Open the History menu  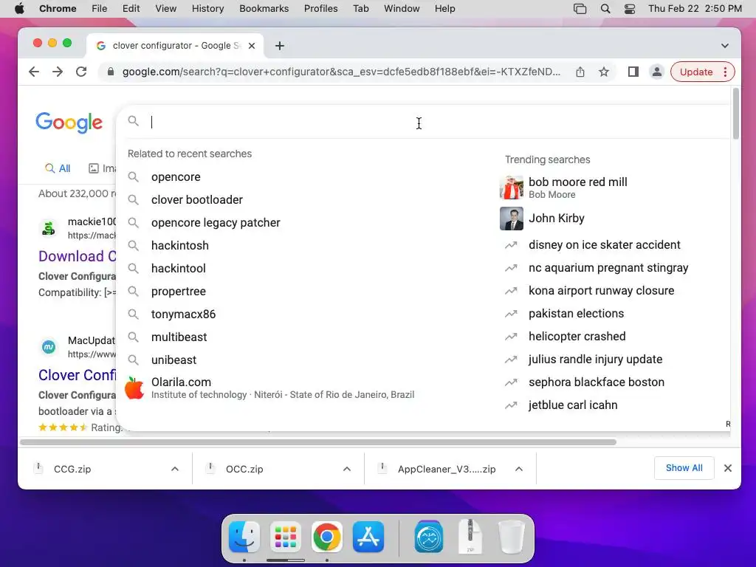(207, 9)
